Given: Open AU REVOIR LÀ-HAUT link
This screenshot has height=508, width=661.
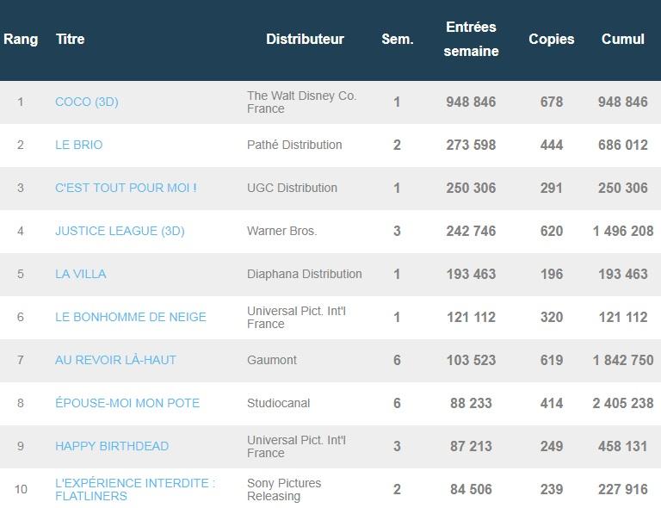Looking at the screenshot, I should (x=115, y=360).
